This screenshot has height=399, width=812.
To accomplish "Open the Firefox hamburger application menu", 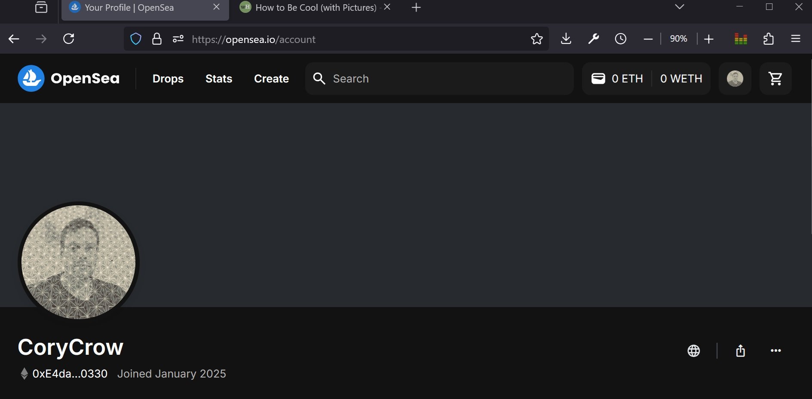I will point(796,39).
